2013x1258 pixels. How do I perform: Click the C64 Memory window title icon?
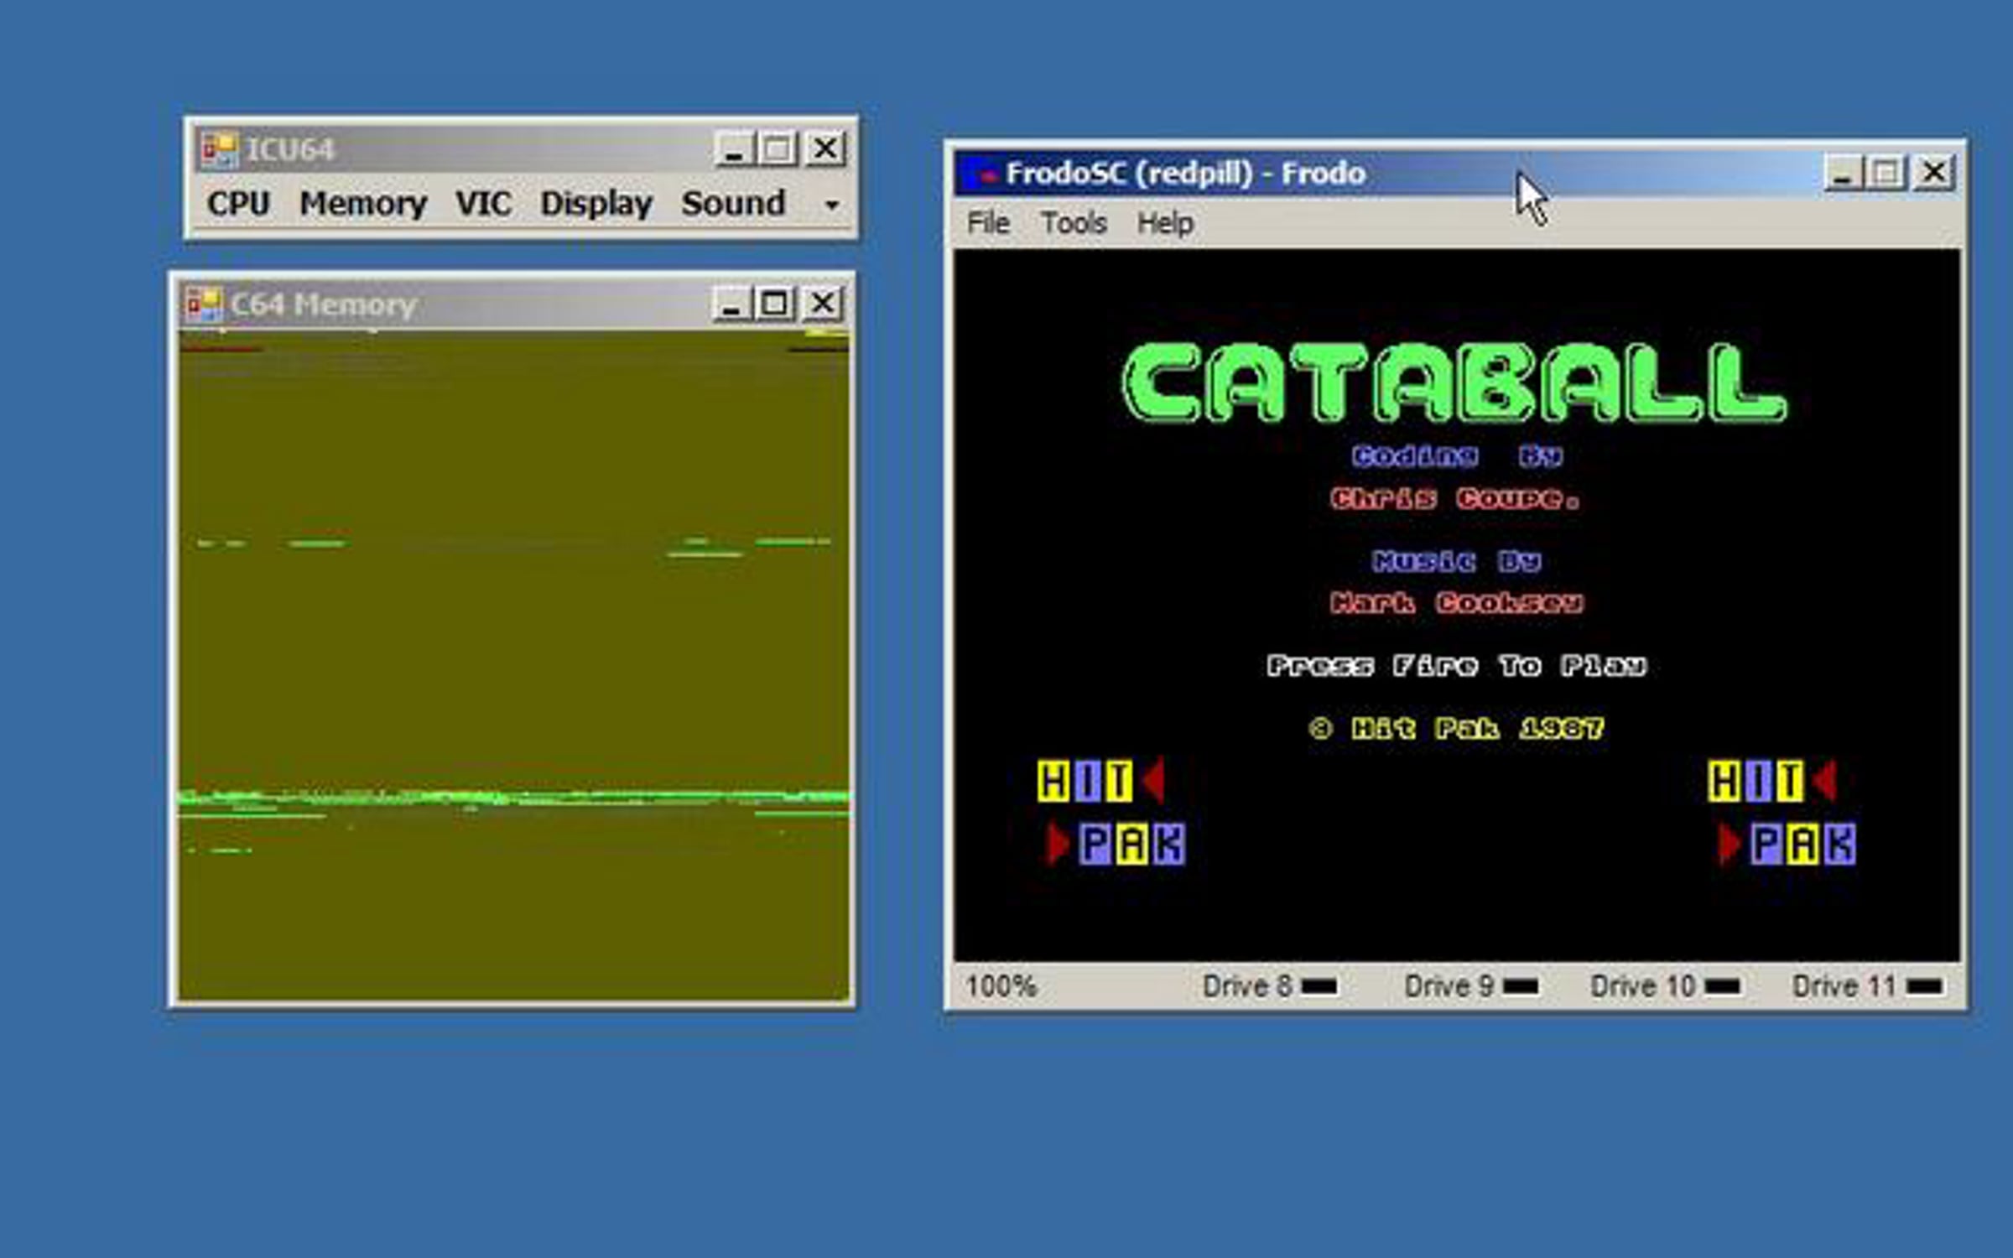point(204,304)
